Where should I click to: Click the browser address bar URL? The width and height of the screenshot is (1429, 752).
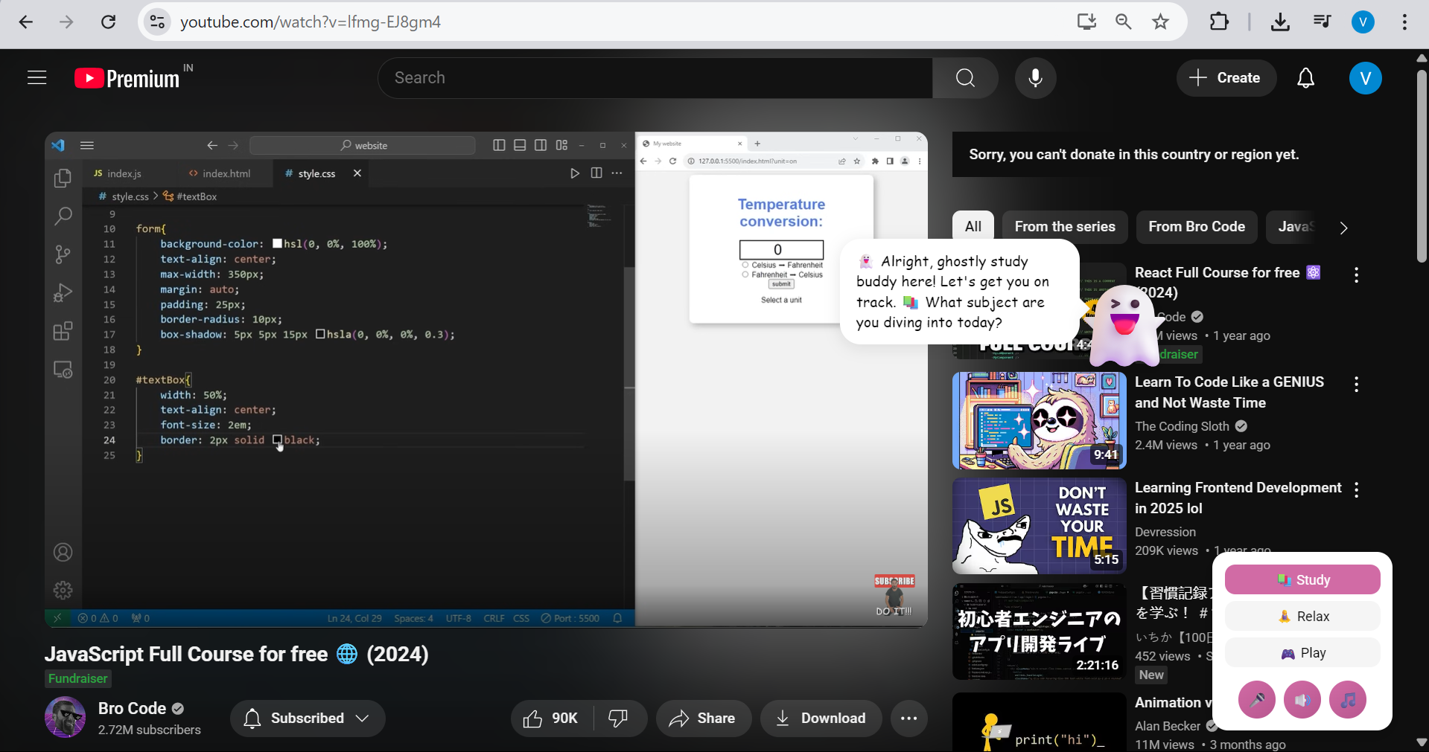[311, 22]
